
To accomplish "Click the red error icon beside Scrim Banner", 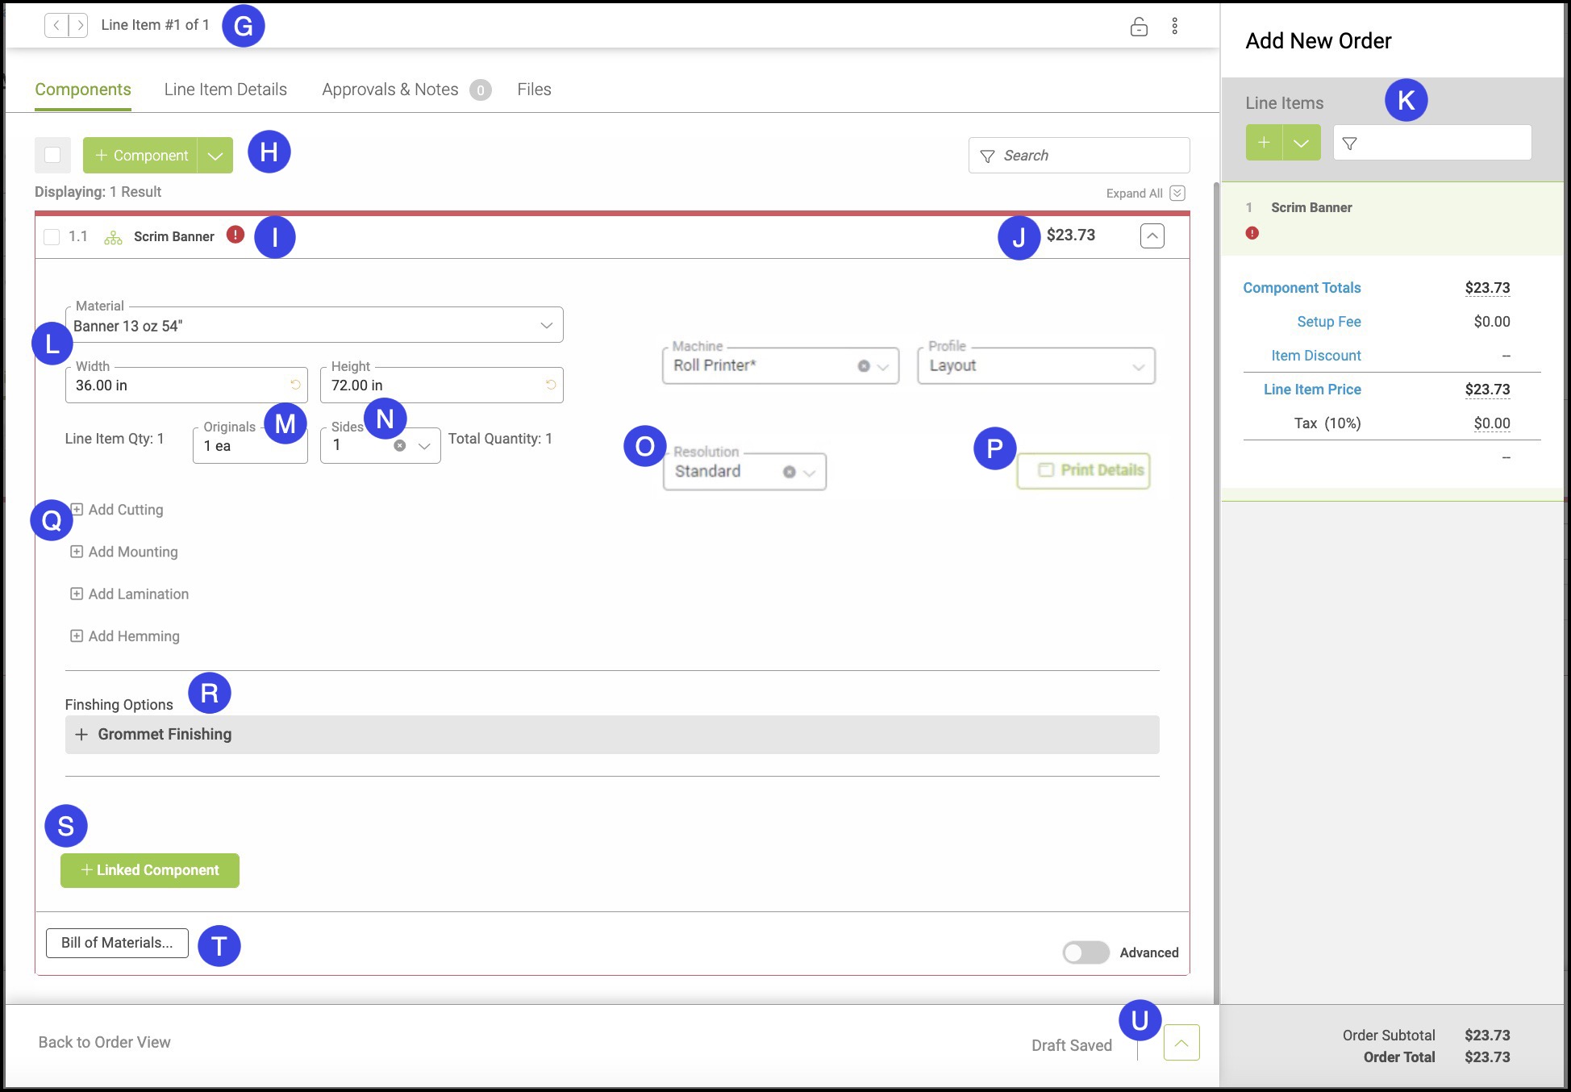I will coord(235,235).
